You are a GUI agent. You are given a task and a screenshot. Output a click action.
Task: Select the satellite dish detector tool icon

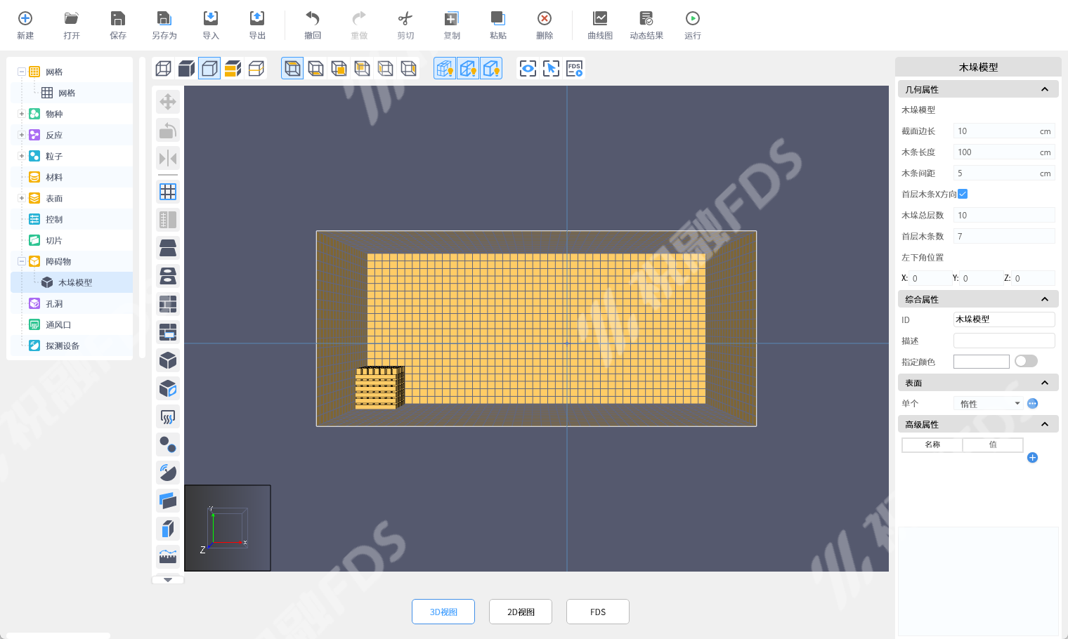[168, 473]
